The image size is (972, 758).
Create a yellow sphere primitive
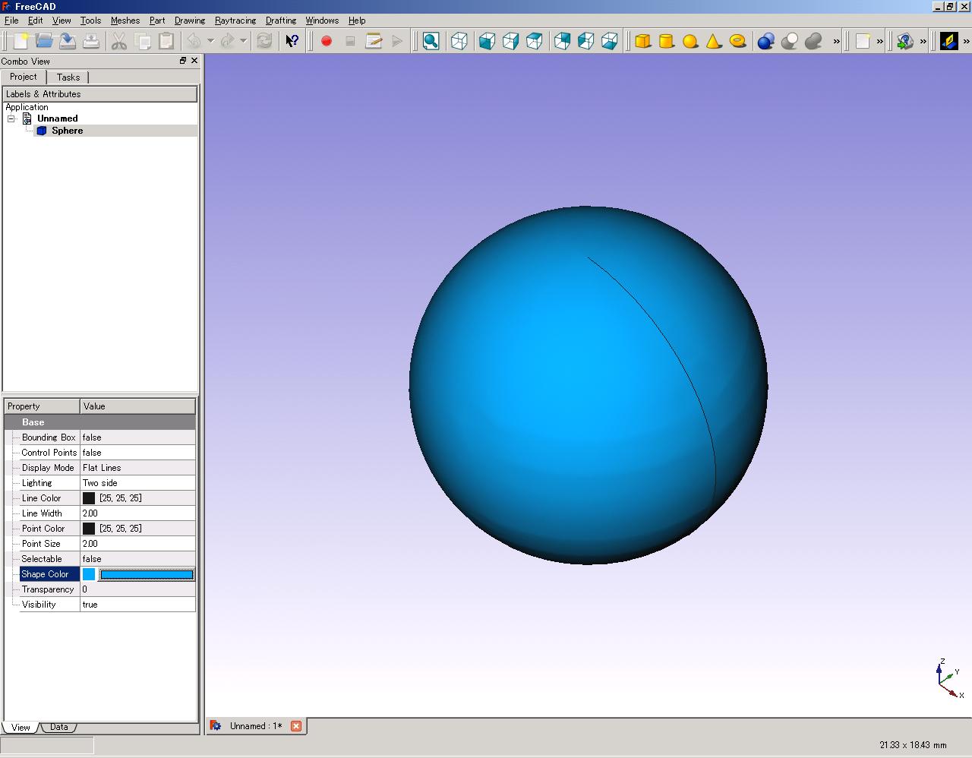[690, 41]
